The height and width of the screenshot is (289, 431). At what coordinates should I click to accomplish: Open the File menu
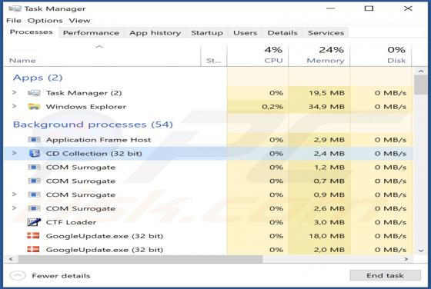coord(14,21)
